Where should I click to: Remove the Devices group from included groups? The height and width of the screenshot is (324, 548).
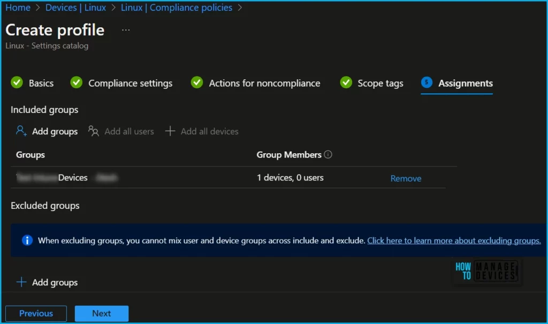point(406,178)
